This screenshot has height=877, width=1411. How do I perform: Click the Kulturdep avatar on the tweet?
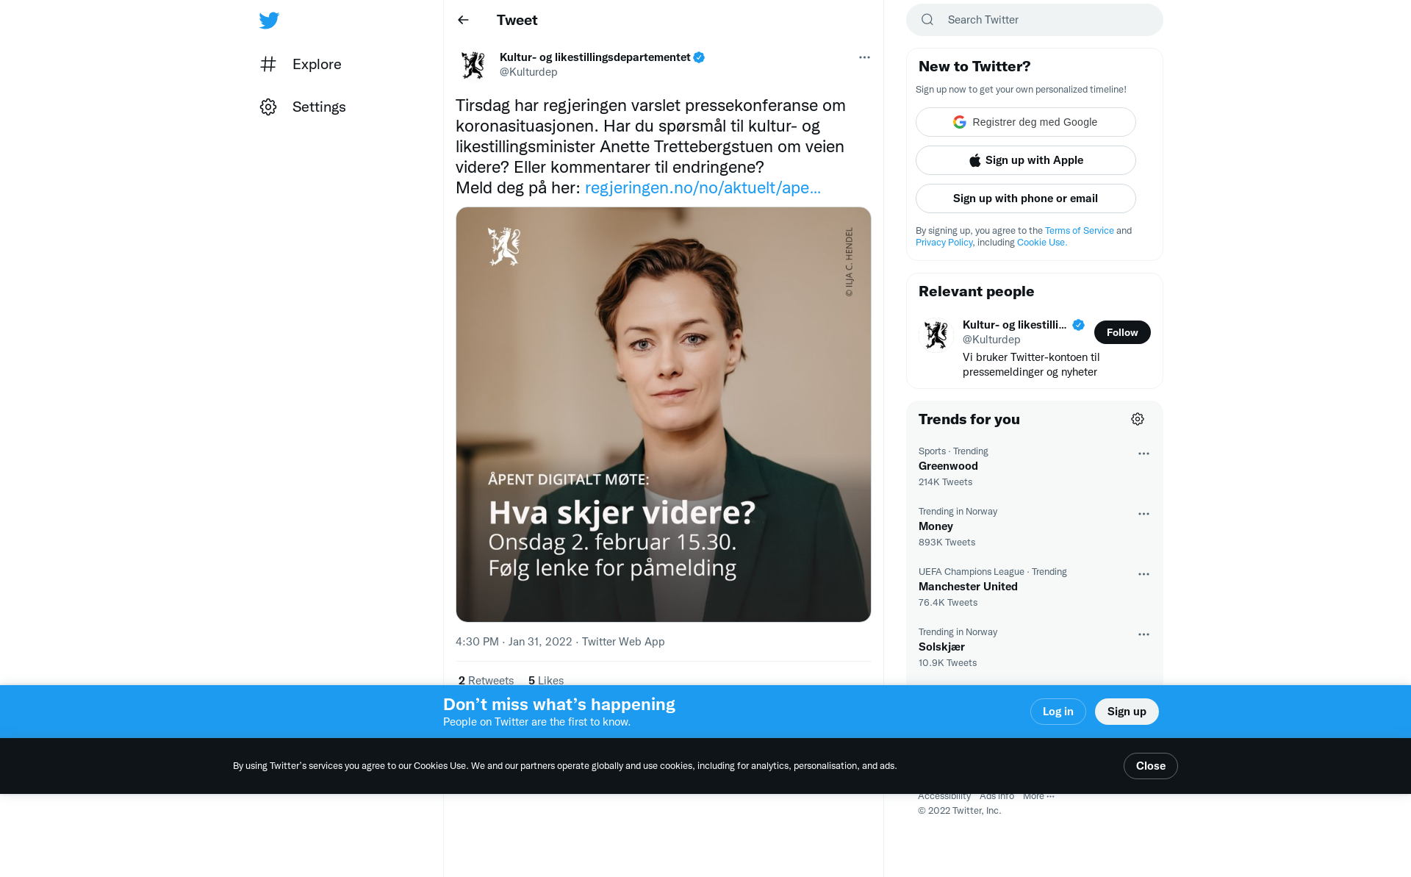(x=473, y=65)
